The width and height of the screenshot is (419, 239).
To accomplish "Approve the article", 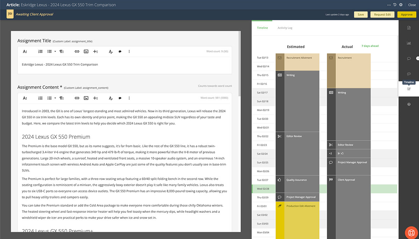I will [407, 14].
